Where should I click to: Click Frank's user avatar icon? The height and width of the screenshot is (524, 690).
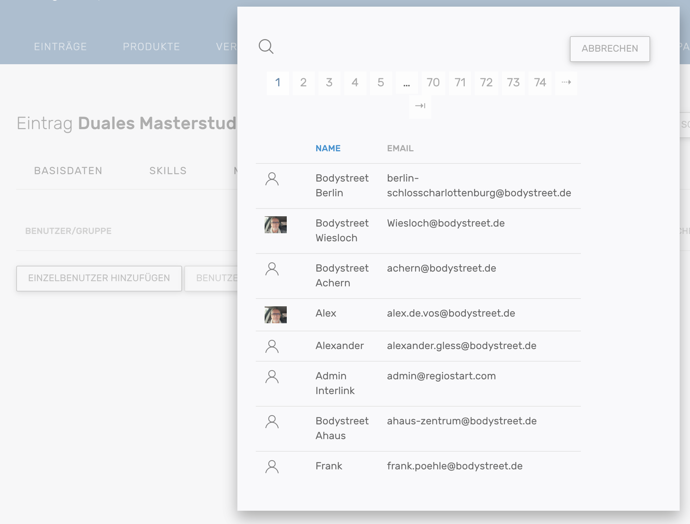coord(272,467)
